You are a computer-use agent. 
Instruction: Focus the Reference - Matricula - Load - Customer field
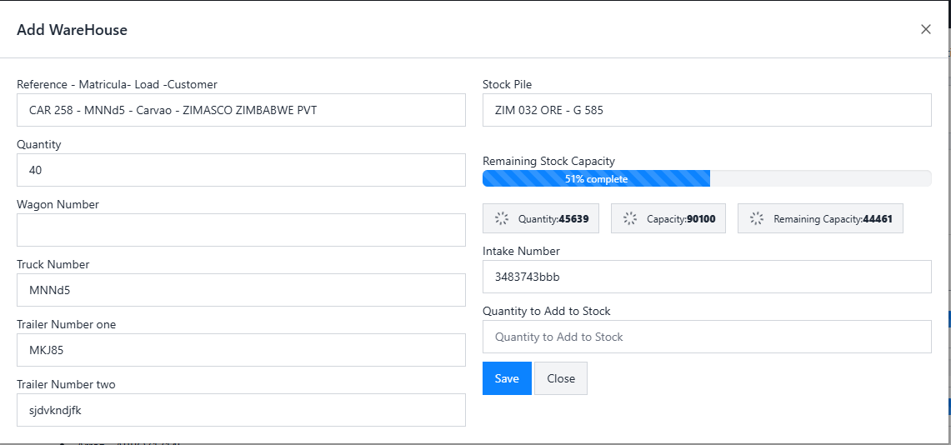pyautogui.click(x=241, y=110)
